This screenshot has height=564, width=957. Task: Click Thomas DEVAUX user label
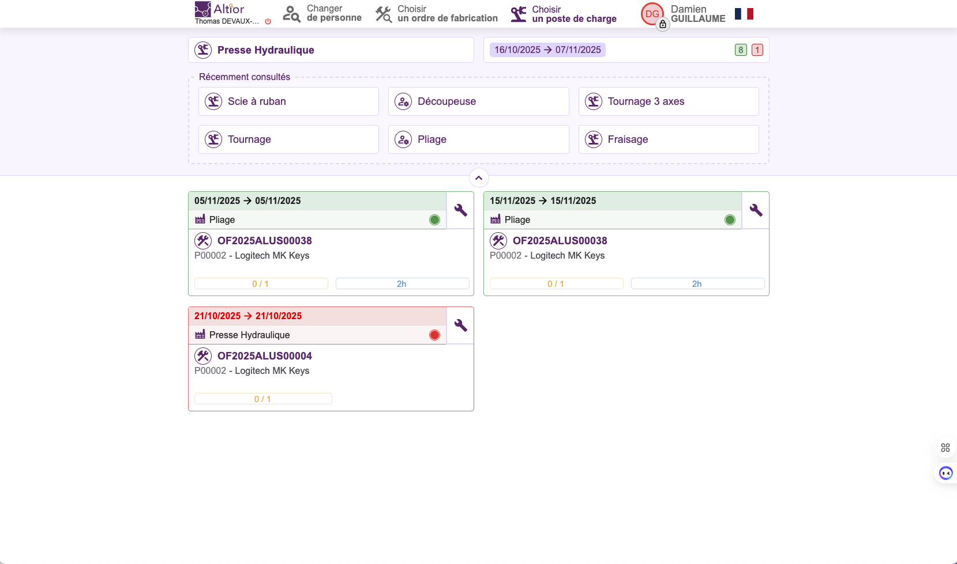coord(227,21)
